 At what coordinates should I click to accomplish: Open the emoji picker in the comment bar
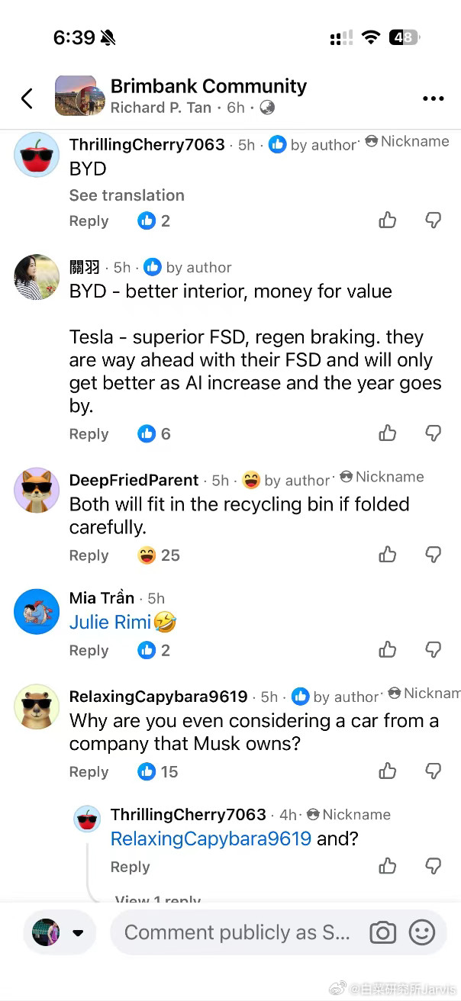click(x=422, y=932)
